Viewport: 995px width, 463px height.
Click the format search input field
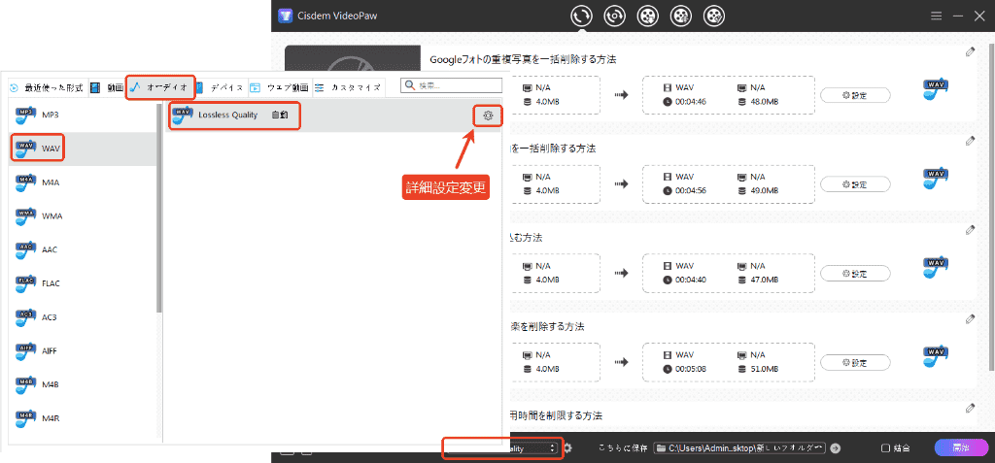(452, 85)
